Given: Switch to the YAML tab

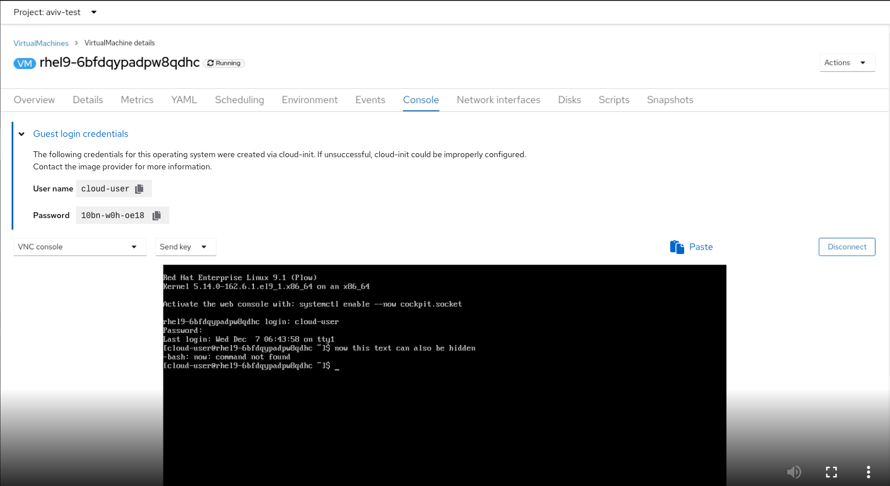Looking at the screenshot, I should 184,100.
